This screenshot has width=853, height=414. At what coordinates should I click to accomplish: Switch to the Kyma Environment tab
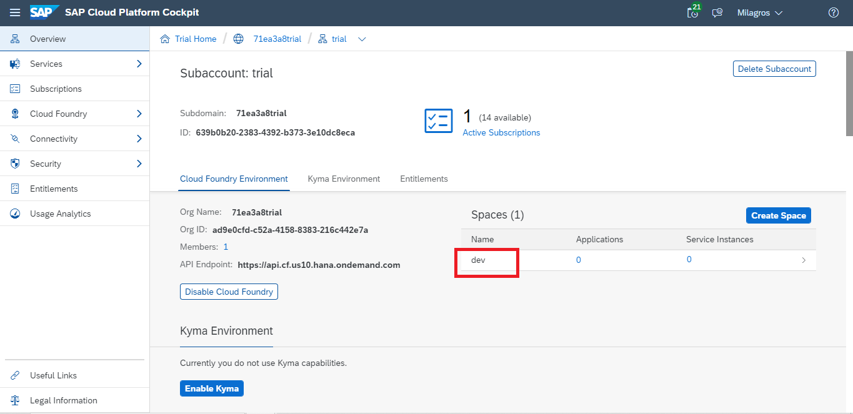(344, 179)
